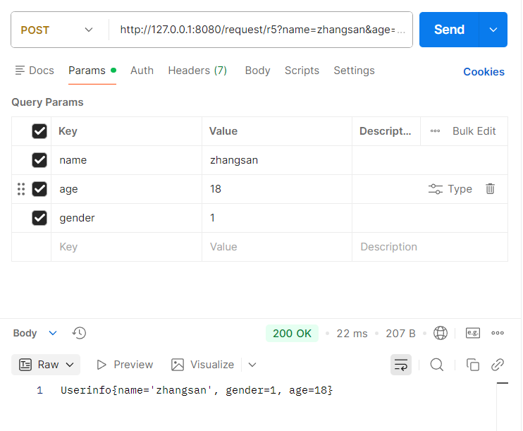Click the 200 OK status badge
Image resolution: width=523 pixels, height=431 pixels.
click(x=292, y=333)
